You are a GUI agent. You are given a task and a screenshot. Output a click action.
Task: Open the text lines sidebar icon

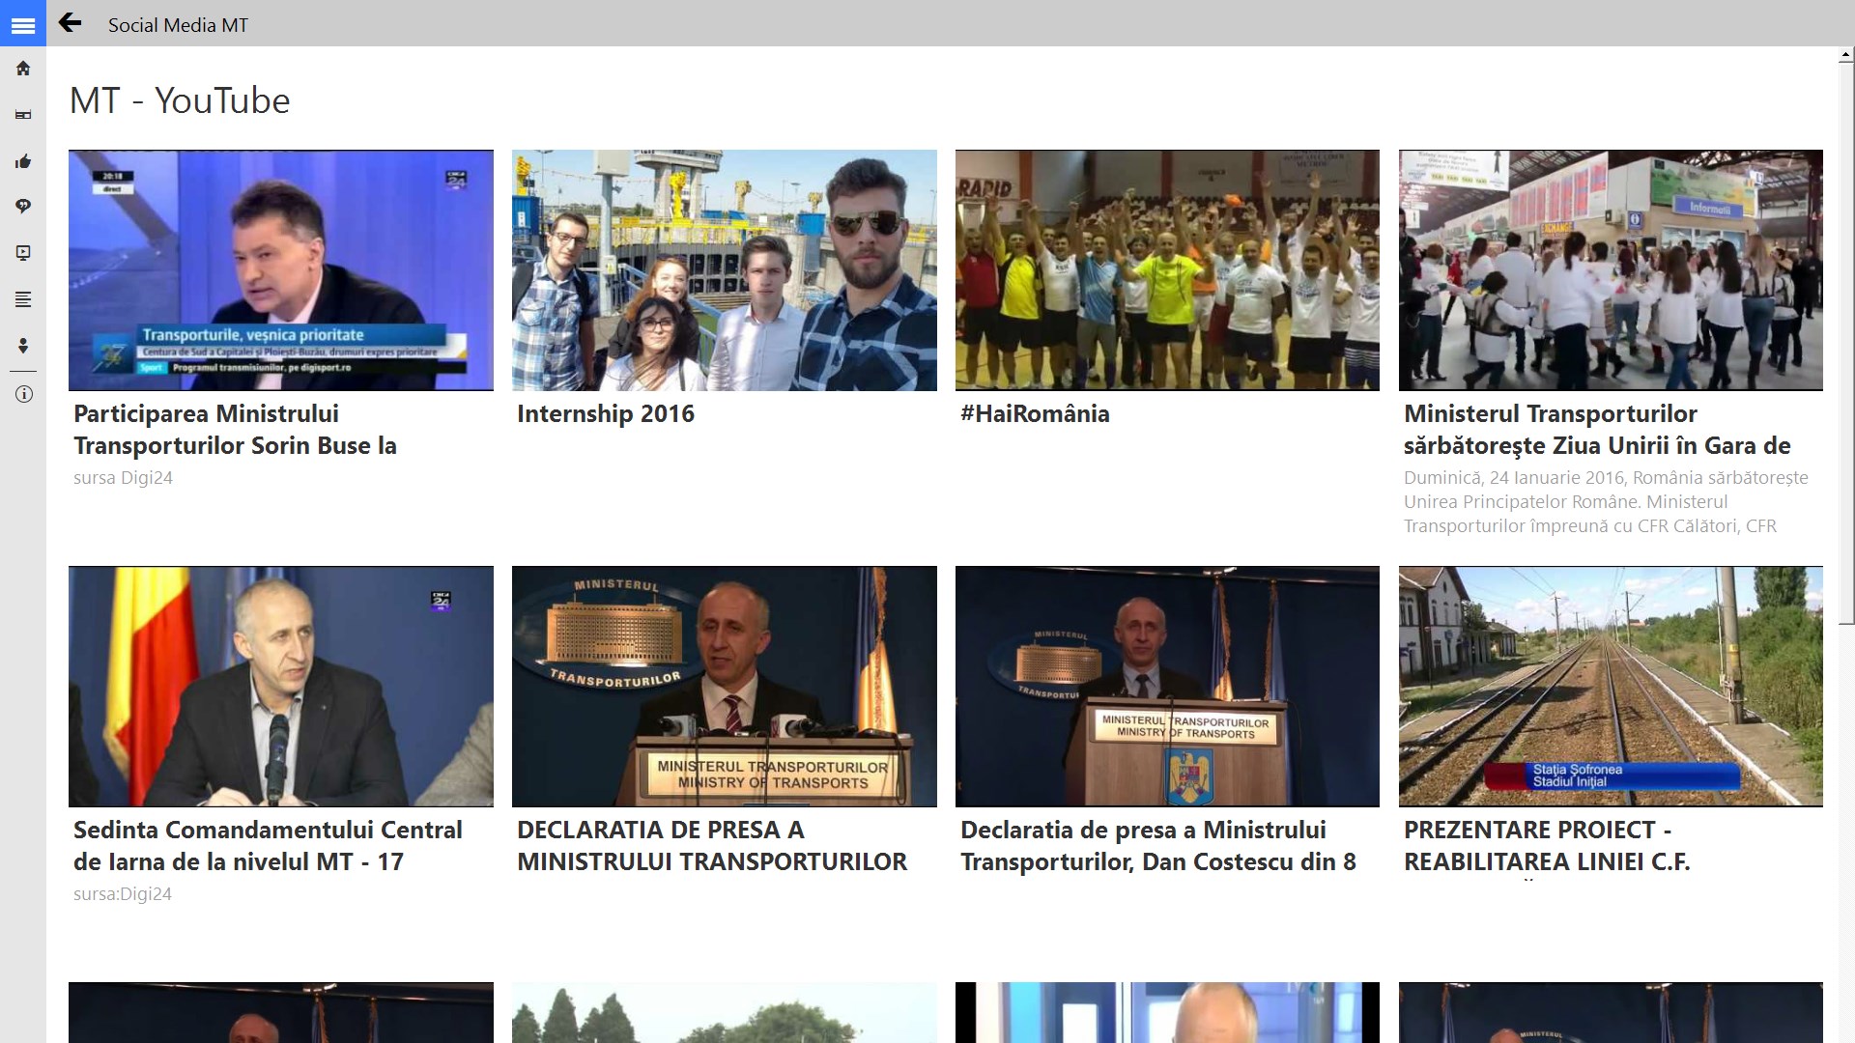tap(23, 299)
